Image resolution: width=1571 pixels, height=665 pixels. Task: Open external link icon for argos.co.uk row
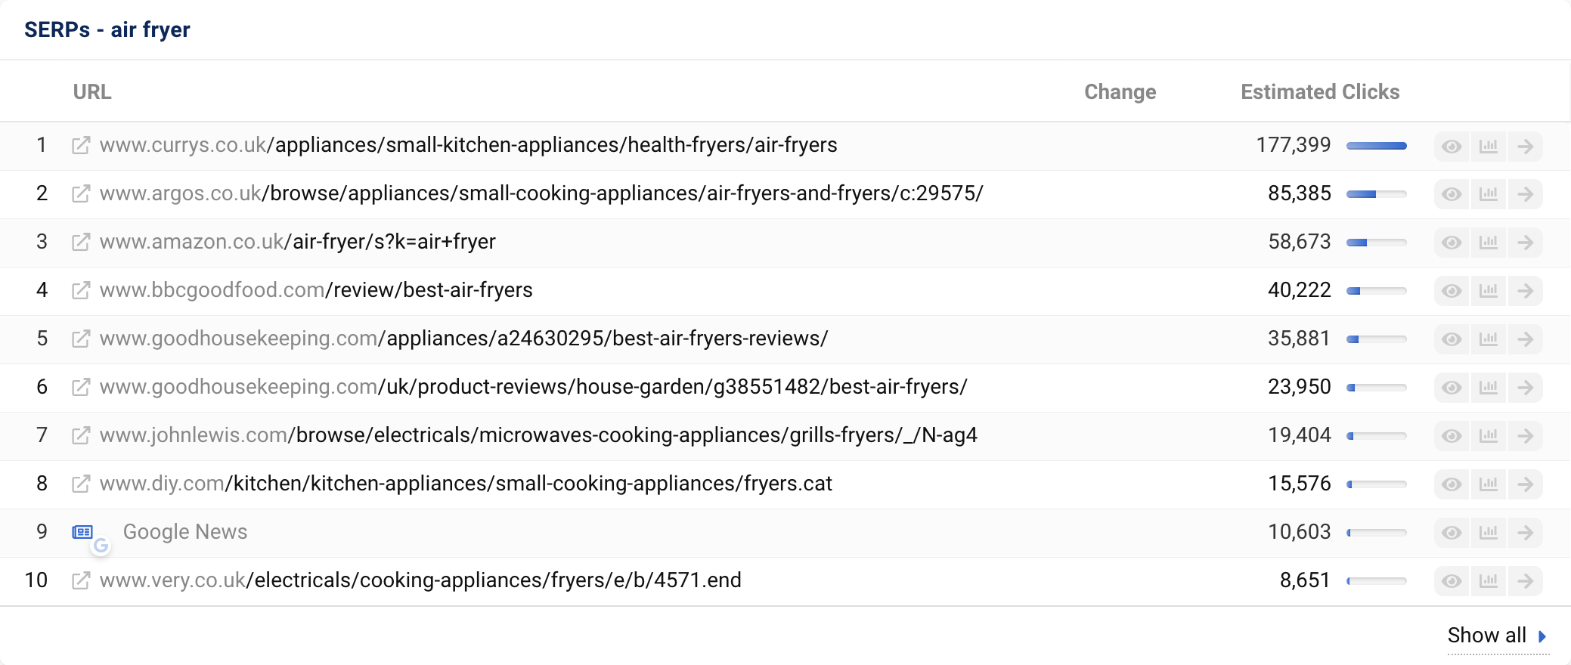click(81, 193)
